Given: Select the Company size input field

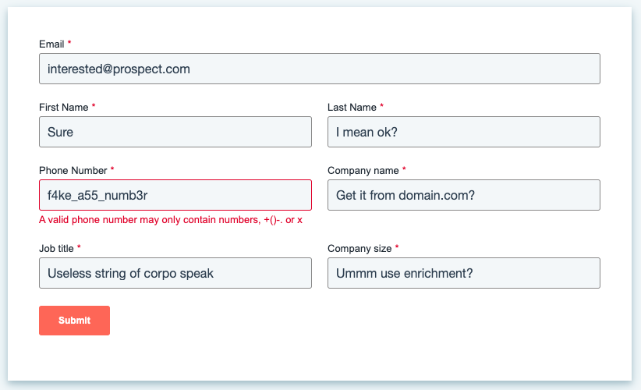Looking at the screenshot, I should [x=463, y=273].
